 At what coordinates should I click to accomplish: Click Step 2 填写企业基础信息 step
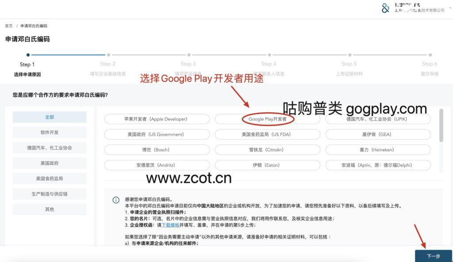tap(108, 64)
